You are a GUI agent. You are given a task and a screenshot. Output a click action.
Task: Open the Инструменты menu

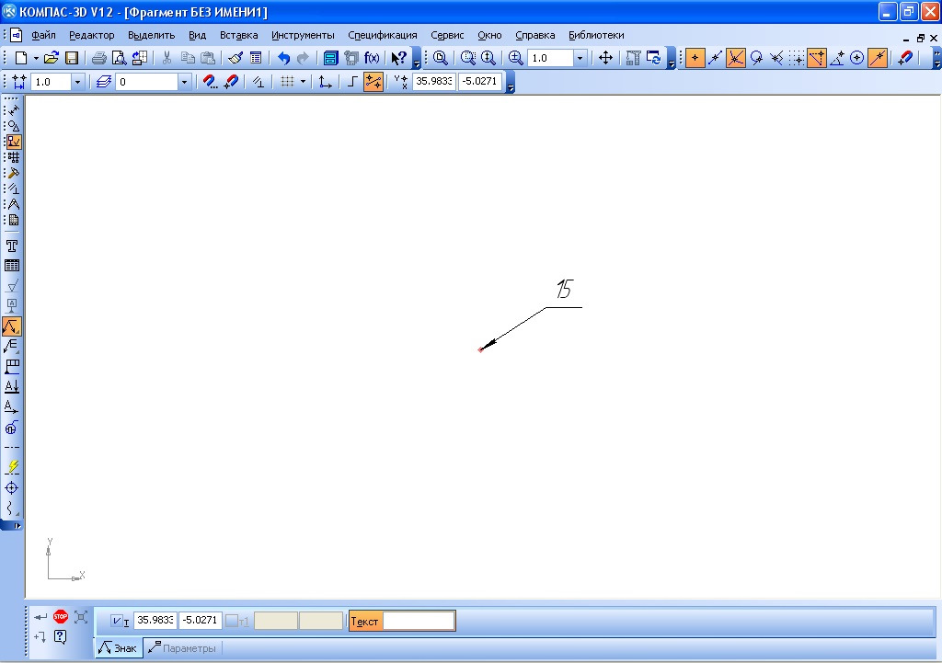(303, 35)
